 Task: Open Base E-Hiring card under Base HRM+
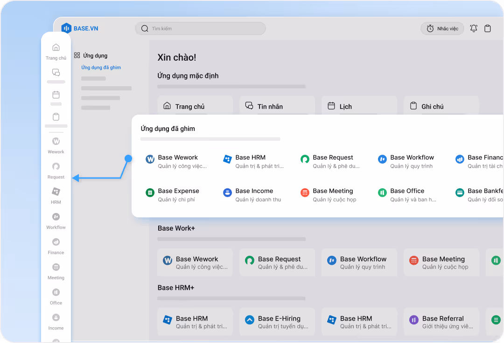point(277,322)
